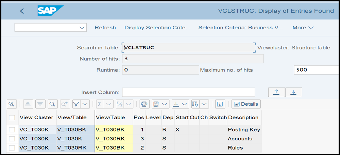Click the Switch column header

[x=218, y=118]
